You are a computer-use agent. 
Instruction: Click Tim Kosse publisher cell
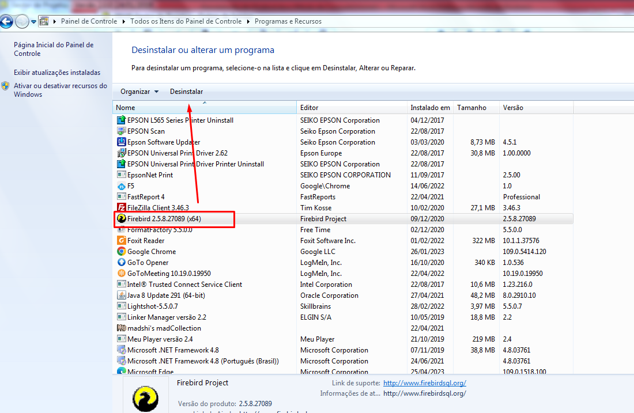[316, 208]
